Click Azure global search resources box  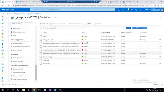click(x=73, y=10)
